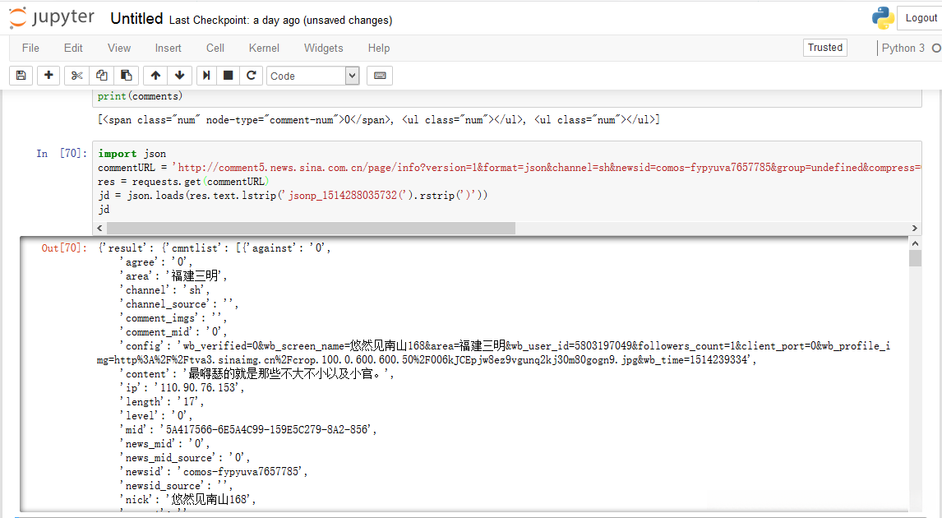The image size is (942, 518).
Task: Cut the selected cell
Action: pyautogui.click(x=77, y=76)
